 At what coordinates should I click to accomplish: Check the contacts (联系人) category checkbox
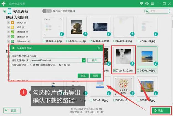[x=8, y=23]
